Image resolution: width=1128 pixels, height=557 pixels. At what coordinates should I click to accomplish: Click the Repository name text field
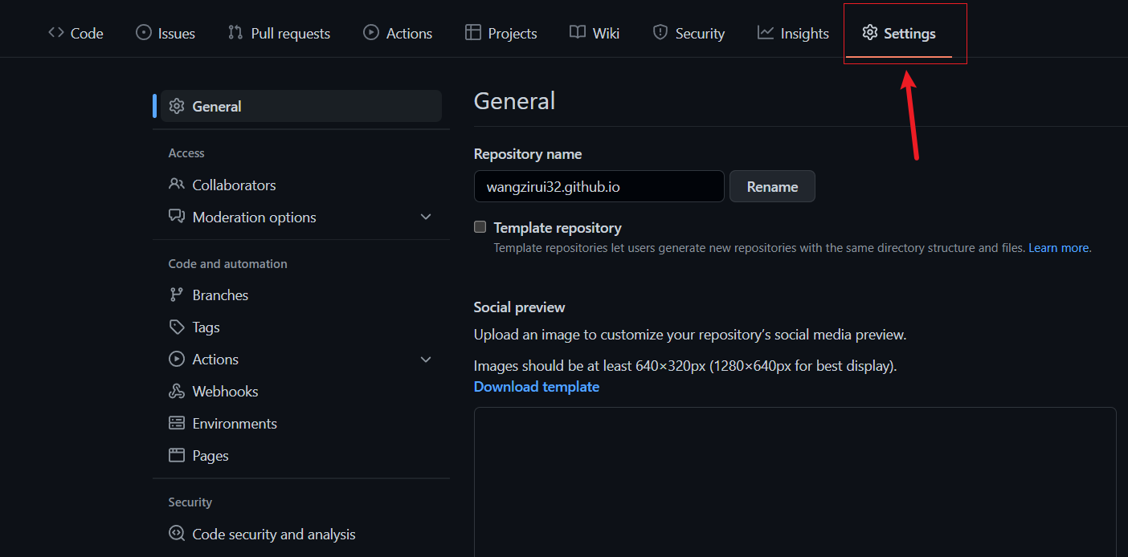(599, 187)
